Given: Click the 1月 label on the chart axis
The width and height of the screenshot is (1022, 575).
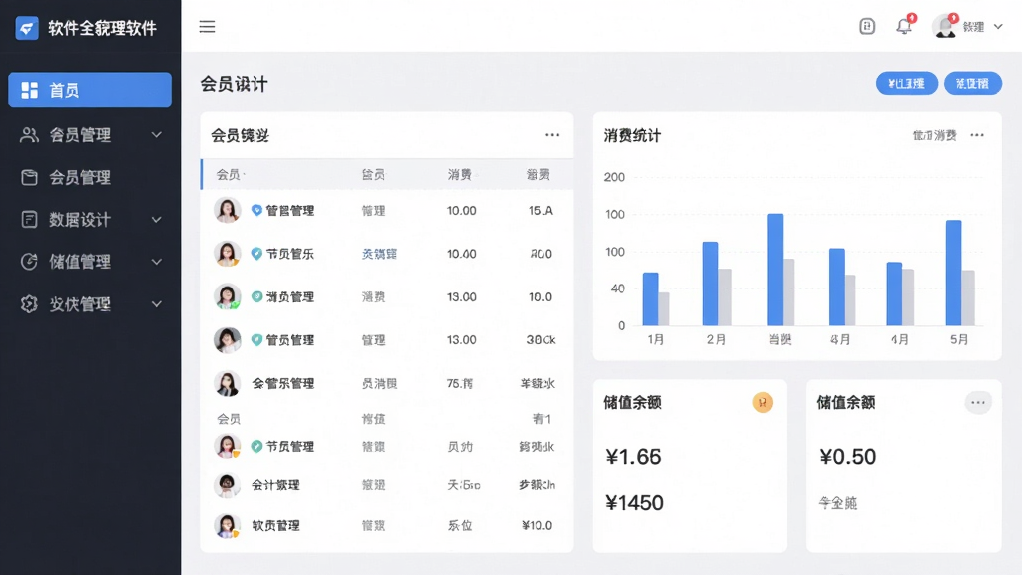Looking at the screenshot, I should 655,339.
